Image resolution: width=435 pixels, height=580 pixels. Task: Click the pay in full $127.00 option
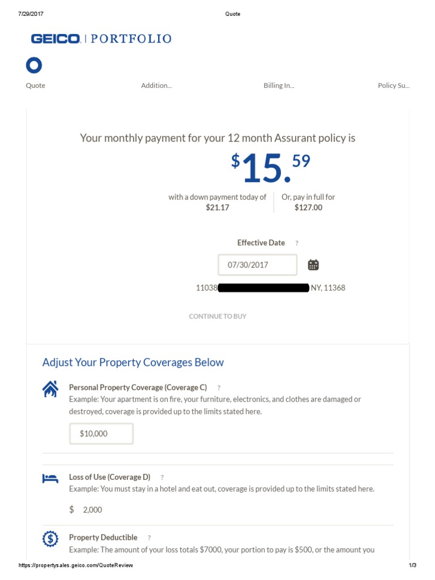click(308, 202)
